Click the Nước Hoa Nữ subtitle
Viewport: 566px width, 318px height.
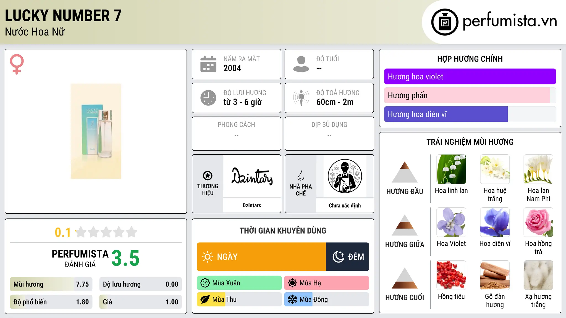coord(35,32)
